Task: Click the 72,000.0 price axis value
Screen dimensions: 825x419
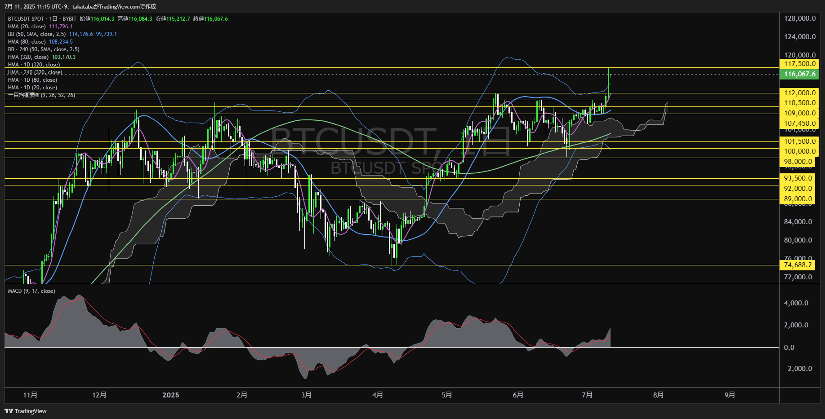Action: click(x=798, y=277)
